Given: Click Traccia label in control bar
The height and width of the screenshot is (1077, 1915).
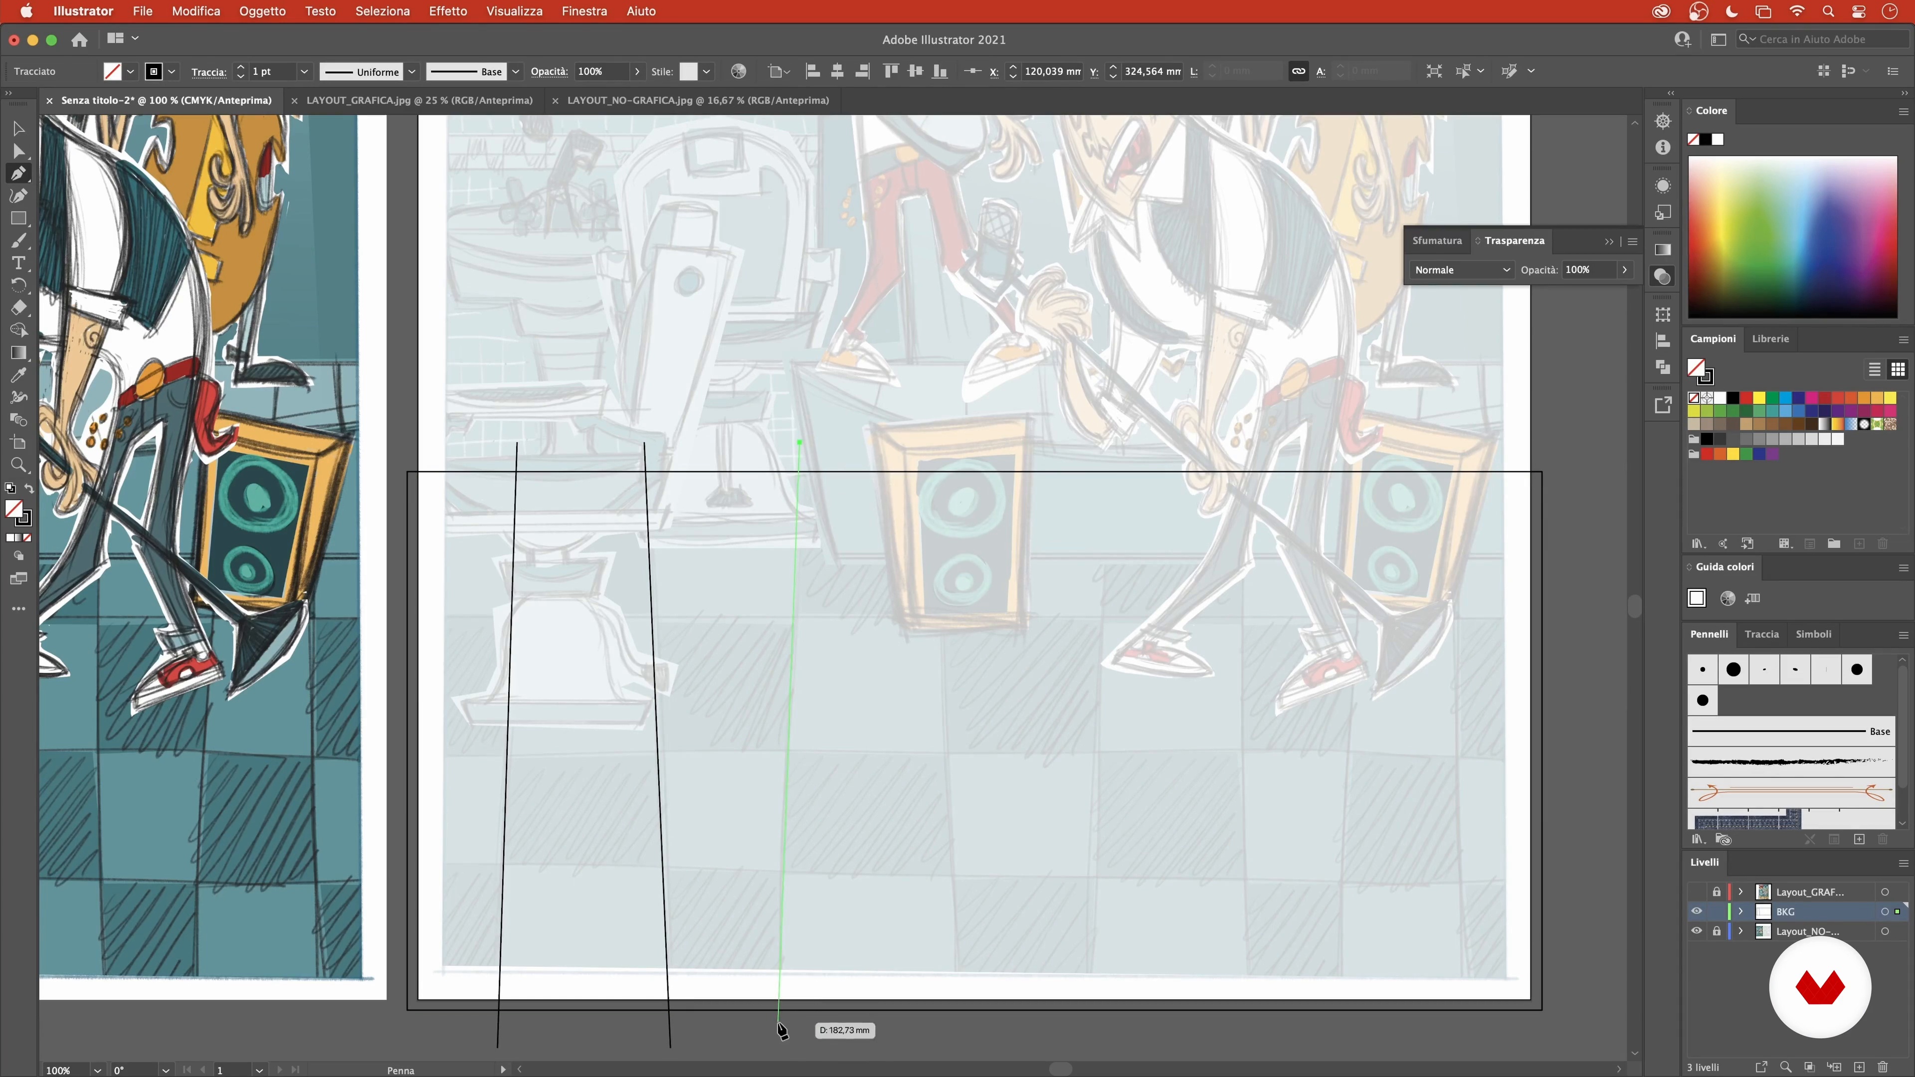Looking at the screenshot, I should coord(209,72).
